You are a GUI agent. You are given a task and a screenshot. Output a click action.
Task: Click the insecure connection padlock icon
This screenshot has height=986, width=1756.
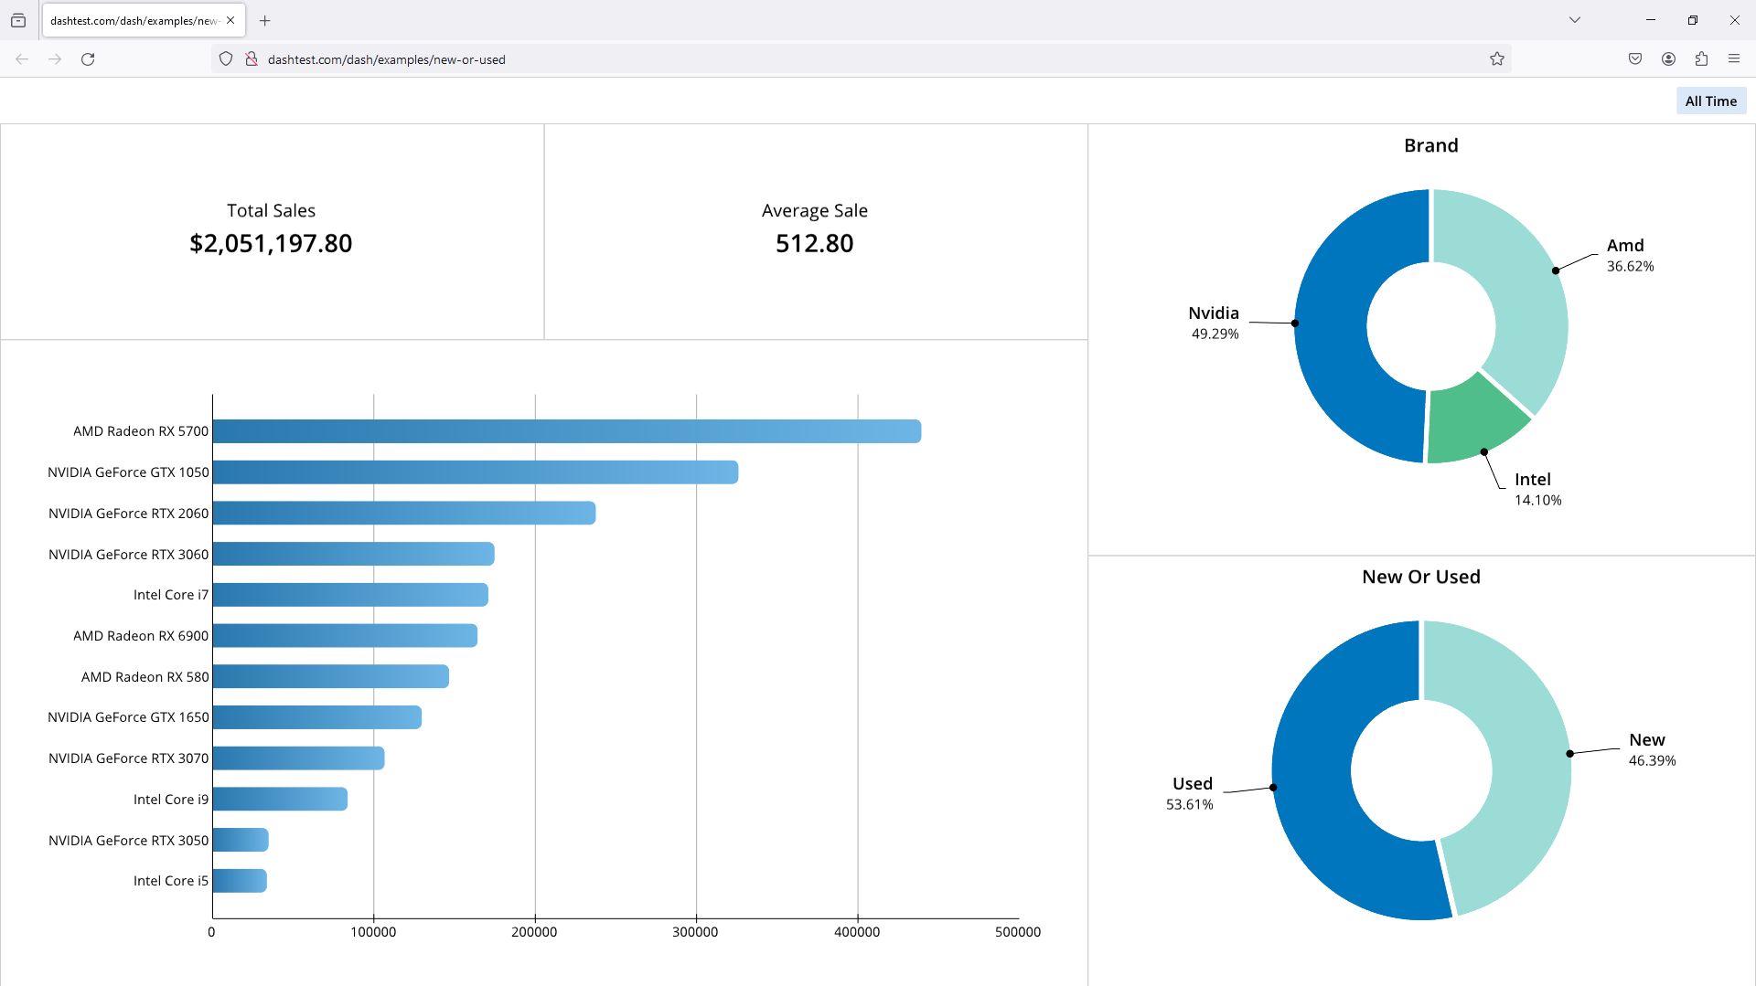point(252,59)
